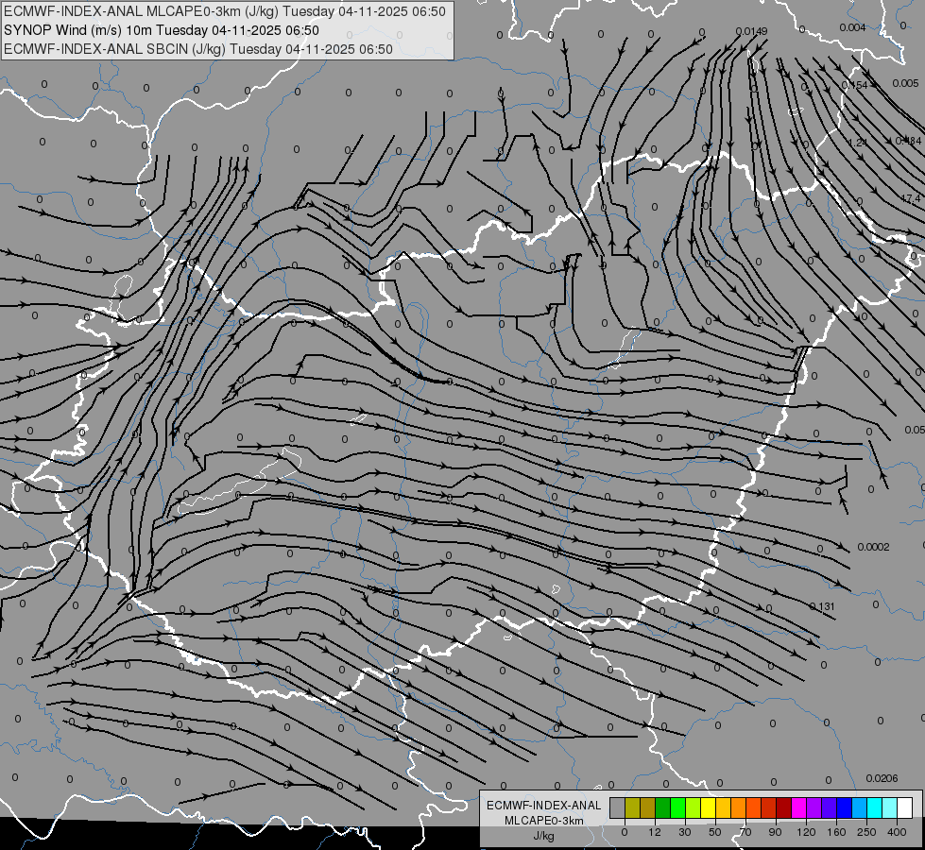Click the legend label MLCAPE0-3km
The height and width of the screenshot is (850, 925).
pyautogui.click(x=544, y=821)
